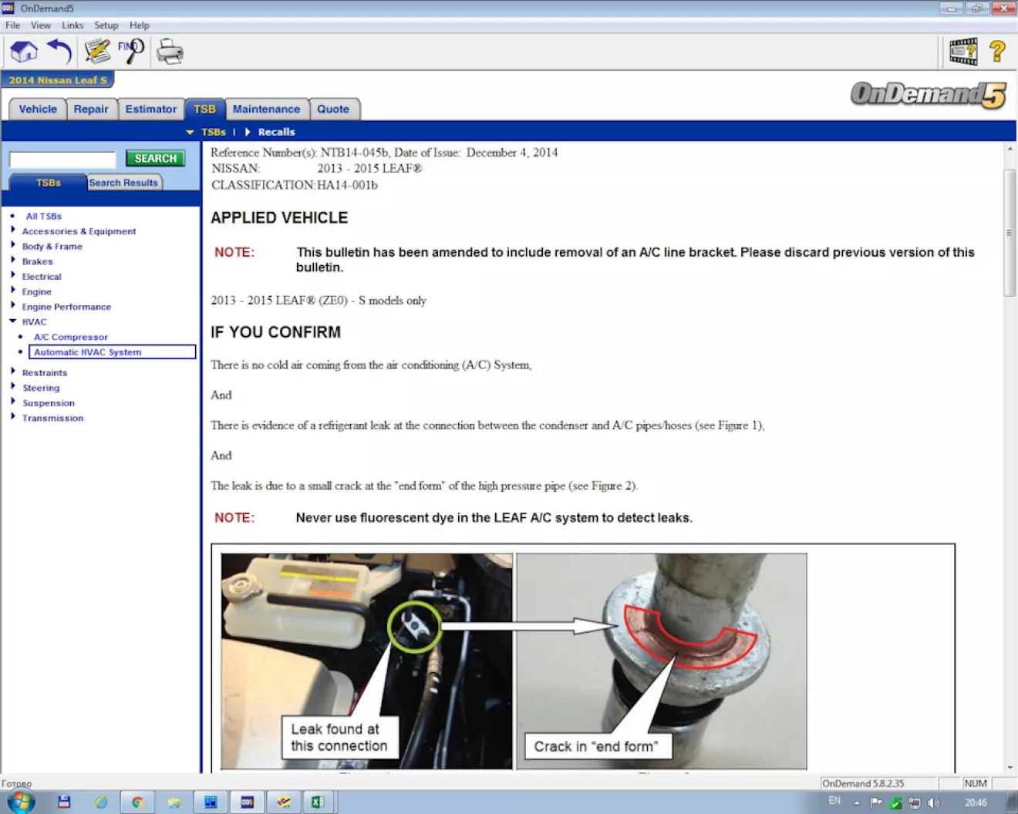
Task: Expand the Body & Frame category
Action: [x=13, y=245]
